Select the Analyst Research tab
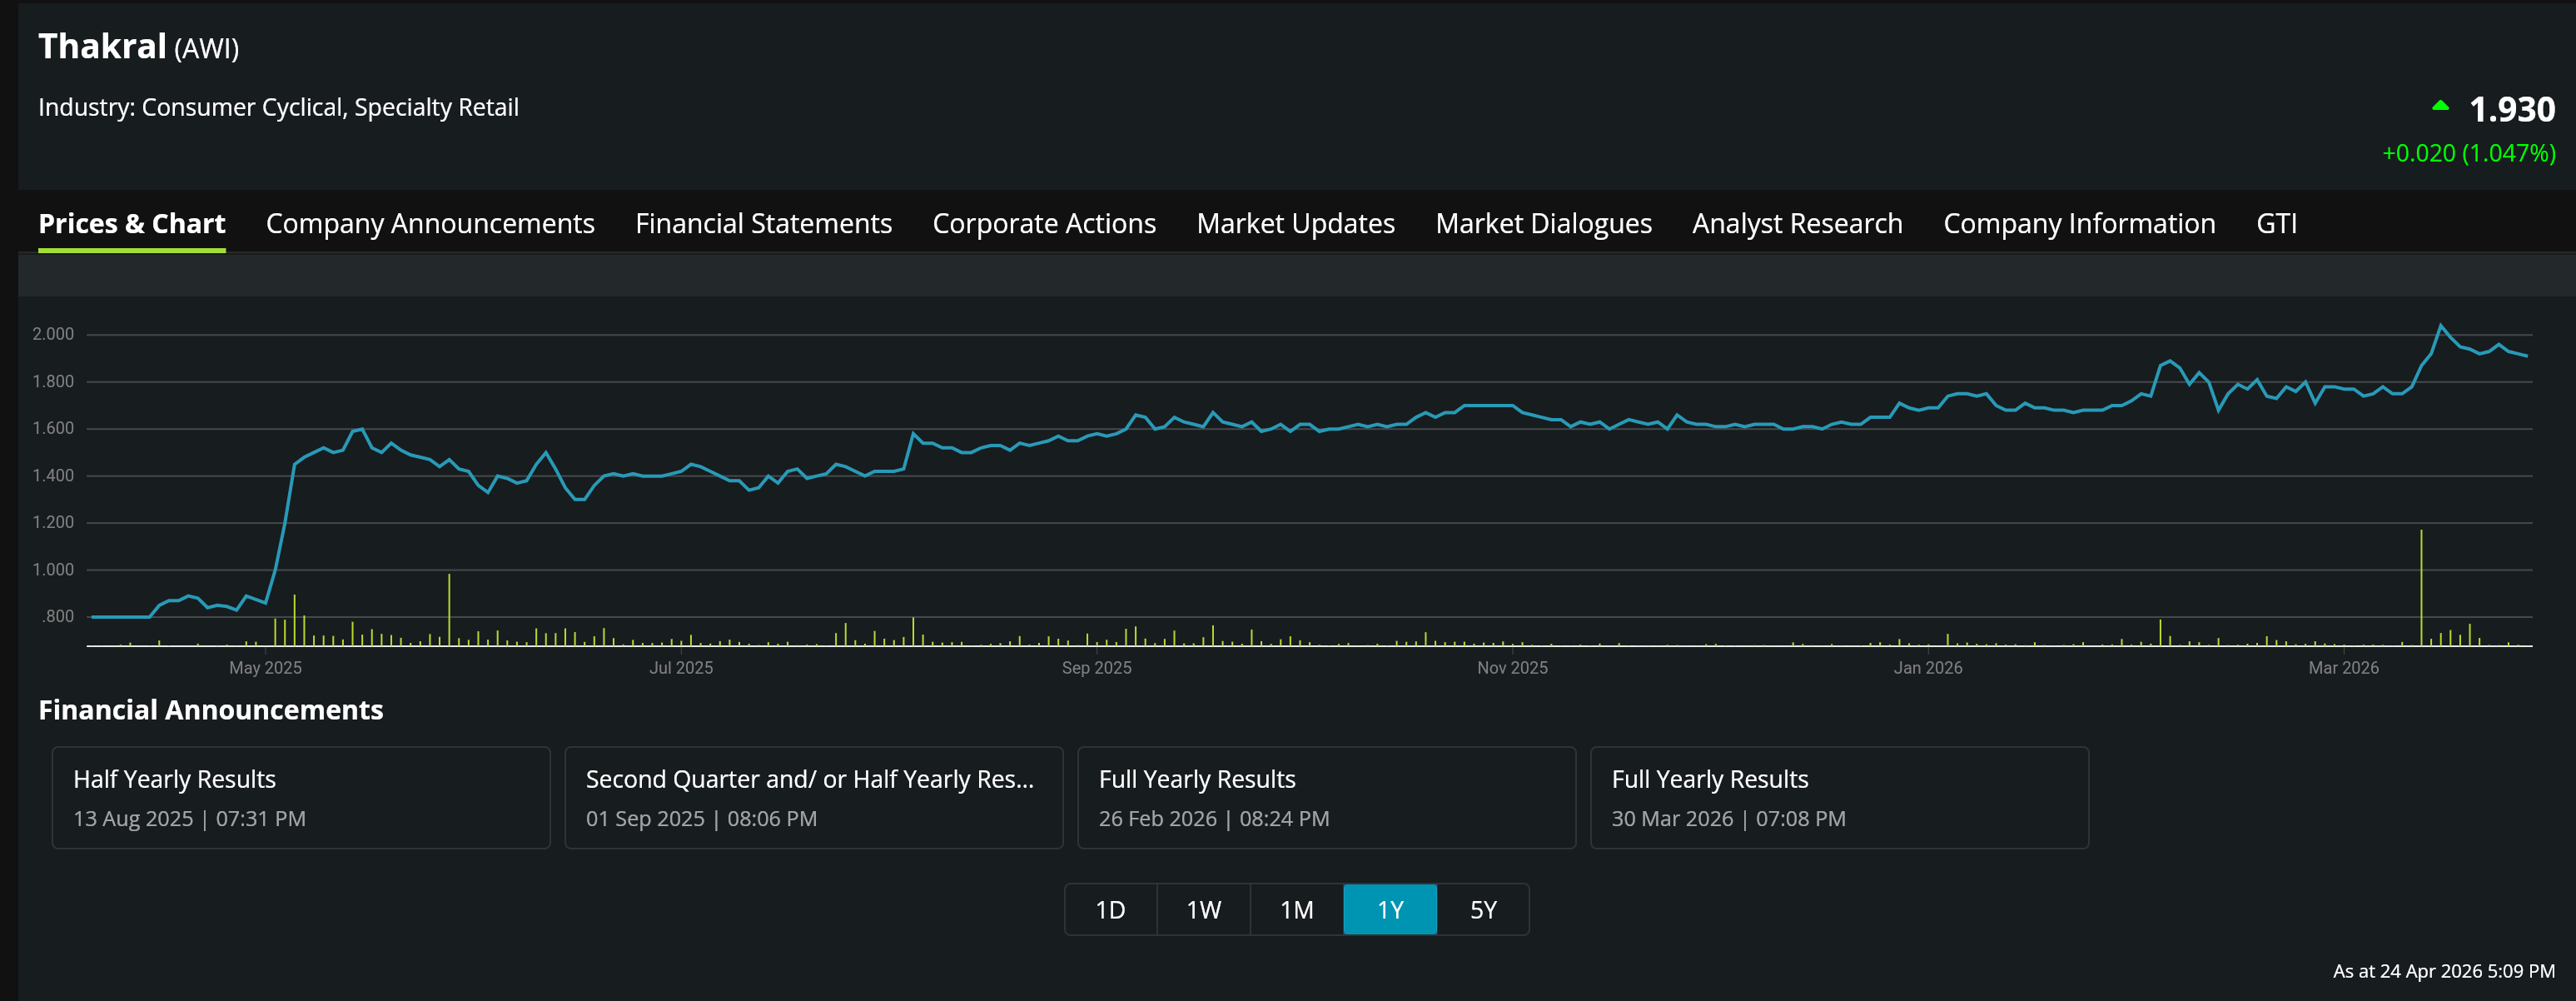The width and height of the screenshot is (2576, 1001). click(1797, 223)
